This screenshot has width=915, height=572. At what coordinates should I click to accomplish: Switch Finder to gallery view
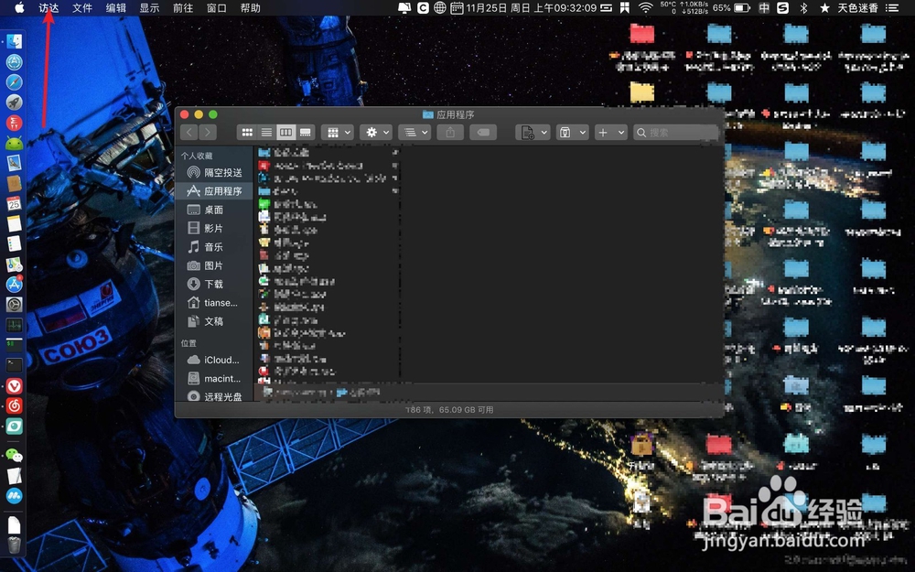pos(305,132)
